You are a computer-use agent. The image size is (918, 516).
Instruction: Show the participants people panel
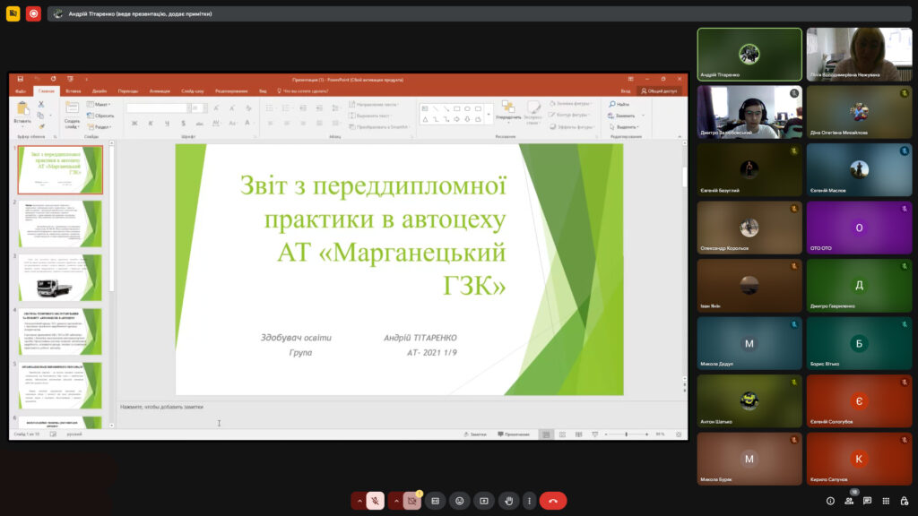849,501
